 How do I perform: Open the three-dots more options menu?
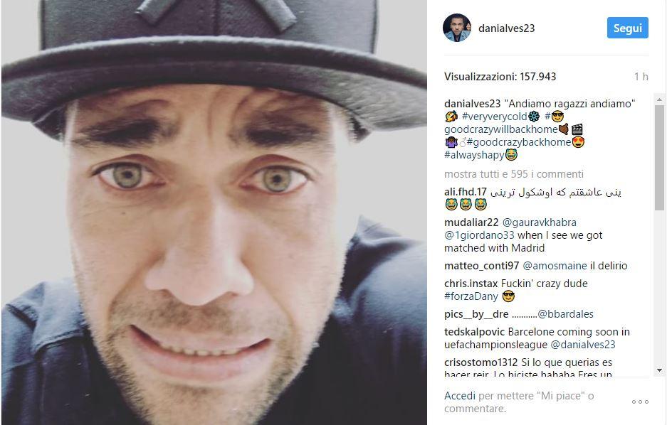pyautogui.click(x=640, y=402)
